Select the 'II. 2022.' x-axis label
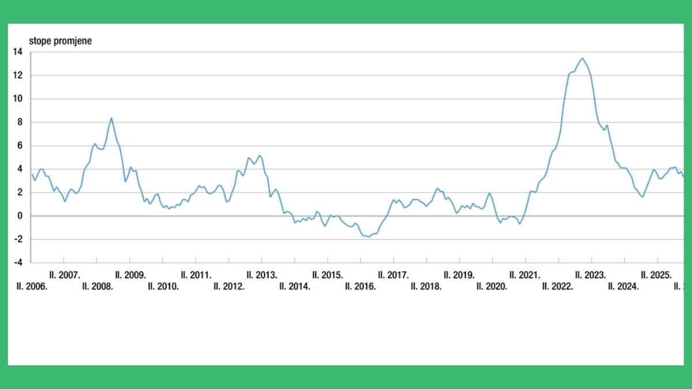 pyautogui.click(x=558, y=286)
